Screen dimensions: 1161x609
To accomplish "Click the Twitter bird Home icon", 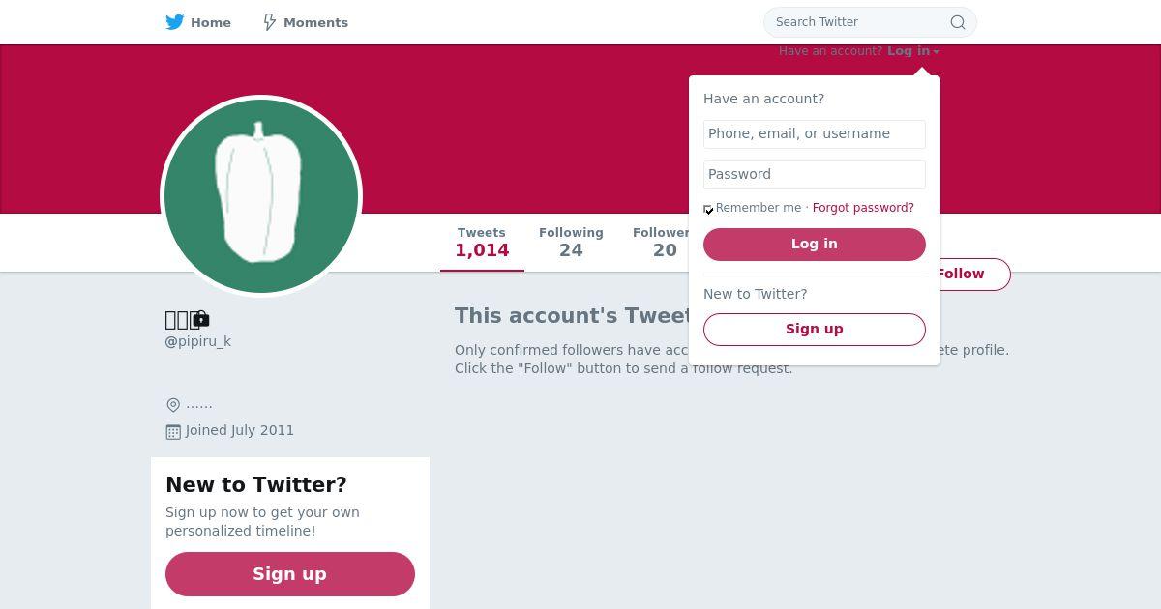I will tap(175, 22).
